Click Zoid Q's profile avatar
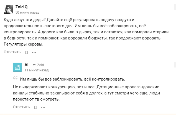The width and height of the screenshot is (176, 115). [x=8, y=9]
